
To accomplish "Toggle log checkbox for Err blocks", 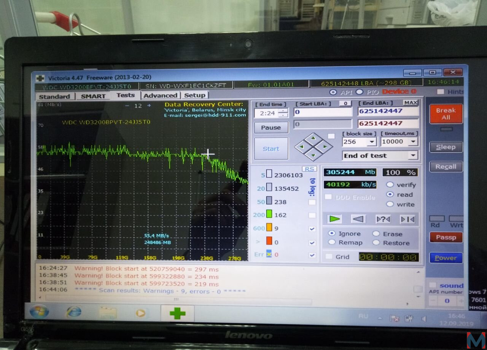I will (x=312, y=255).
